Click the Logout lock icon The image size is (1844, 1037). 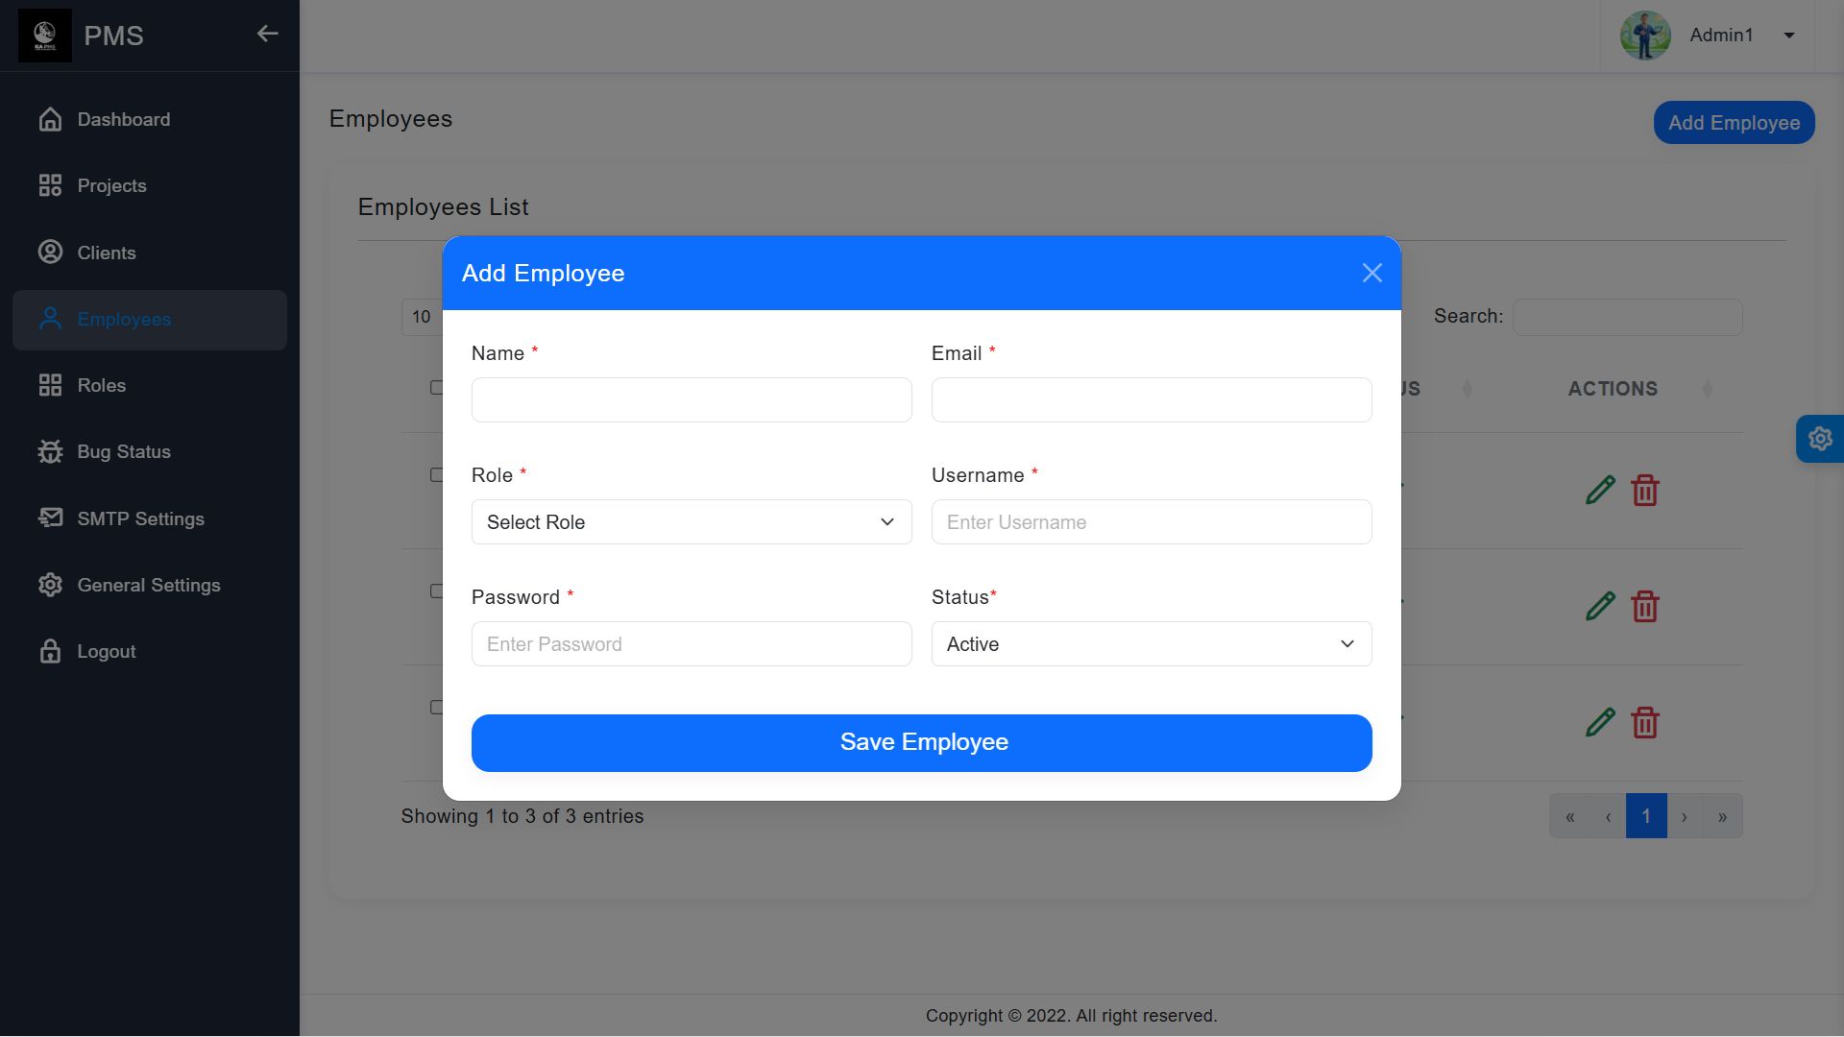pyautogui.click(x=50, y=651)
